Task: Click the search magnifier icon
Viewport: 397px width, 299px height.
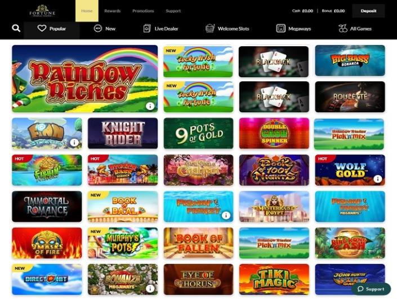Action: [16, 28]
